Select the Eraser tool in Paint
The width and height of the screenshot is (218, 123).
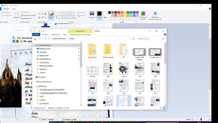[x=39, y=17]
